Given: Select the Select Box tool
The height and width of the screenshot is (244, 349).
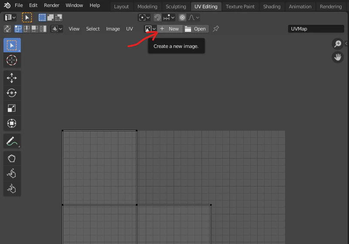Looking at the screenshot, I should (12, 45).
